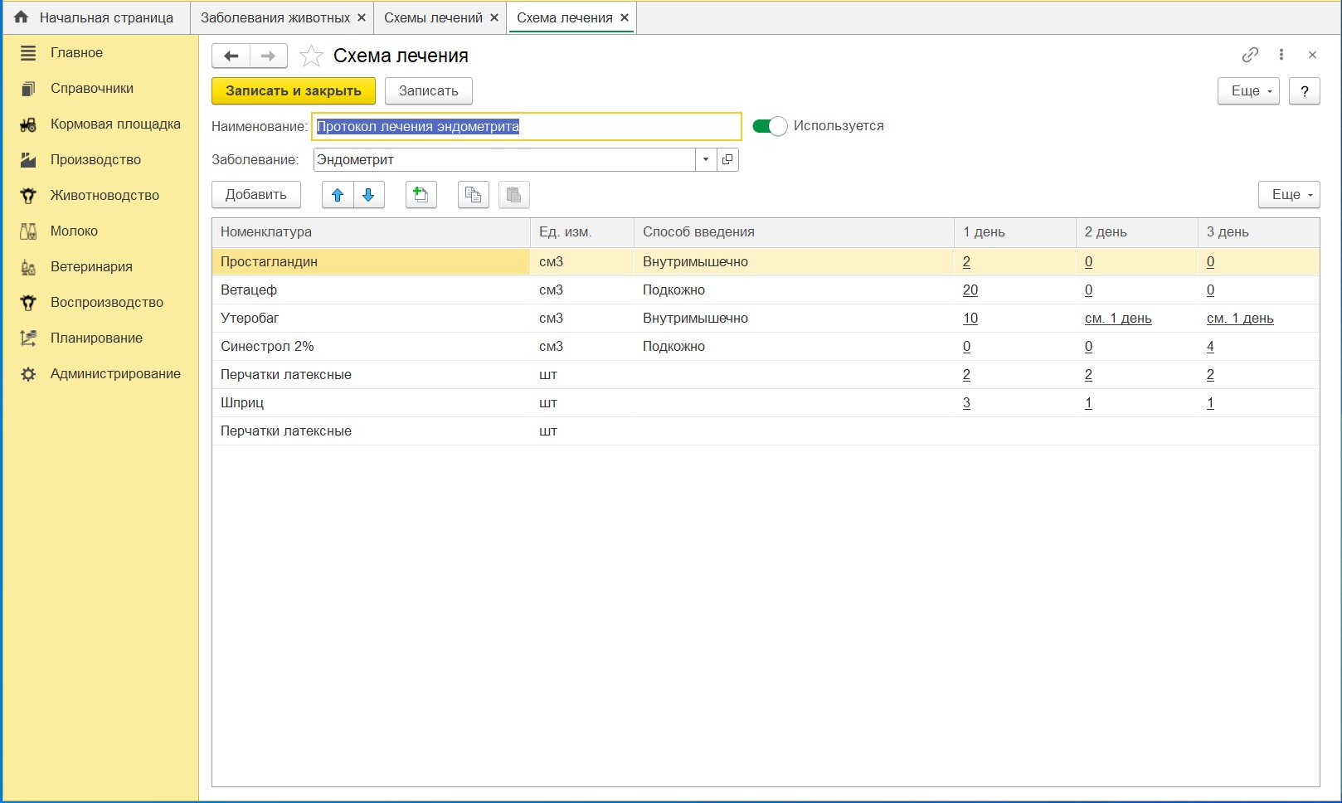The image size is (1342, 803).
Task: Click the 1 день value for Ветацеф
Action: pyautogui.click(x=970, y=290)
